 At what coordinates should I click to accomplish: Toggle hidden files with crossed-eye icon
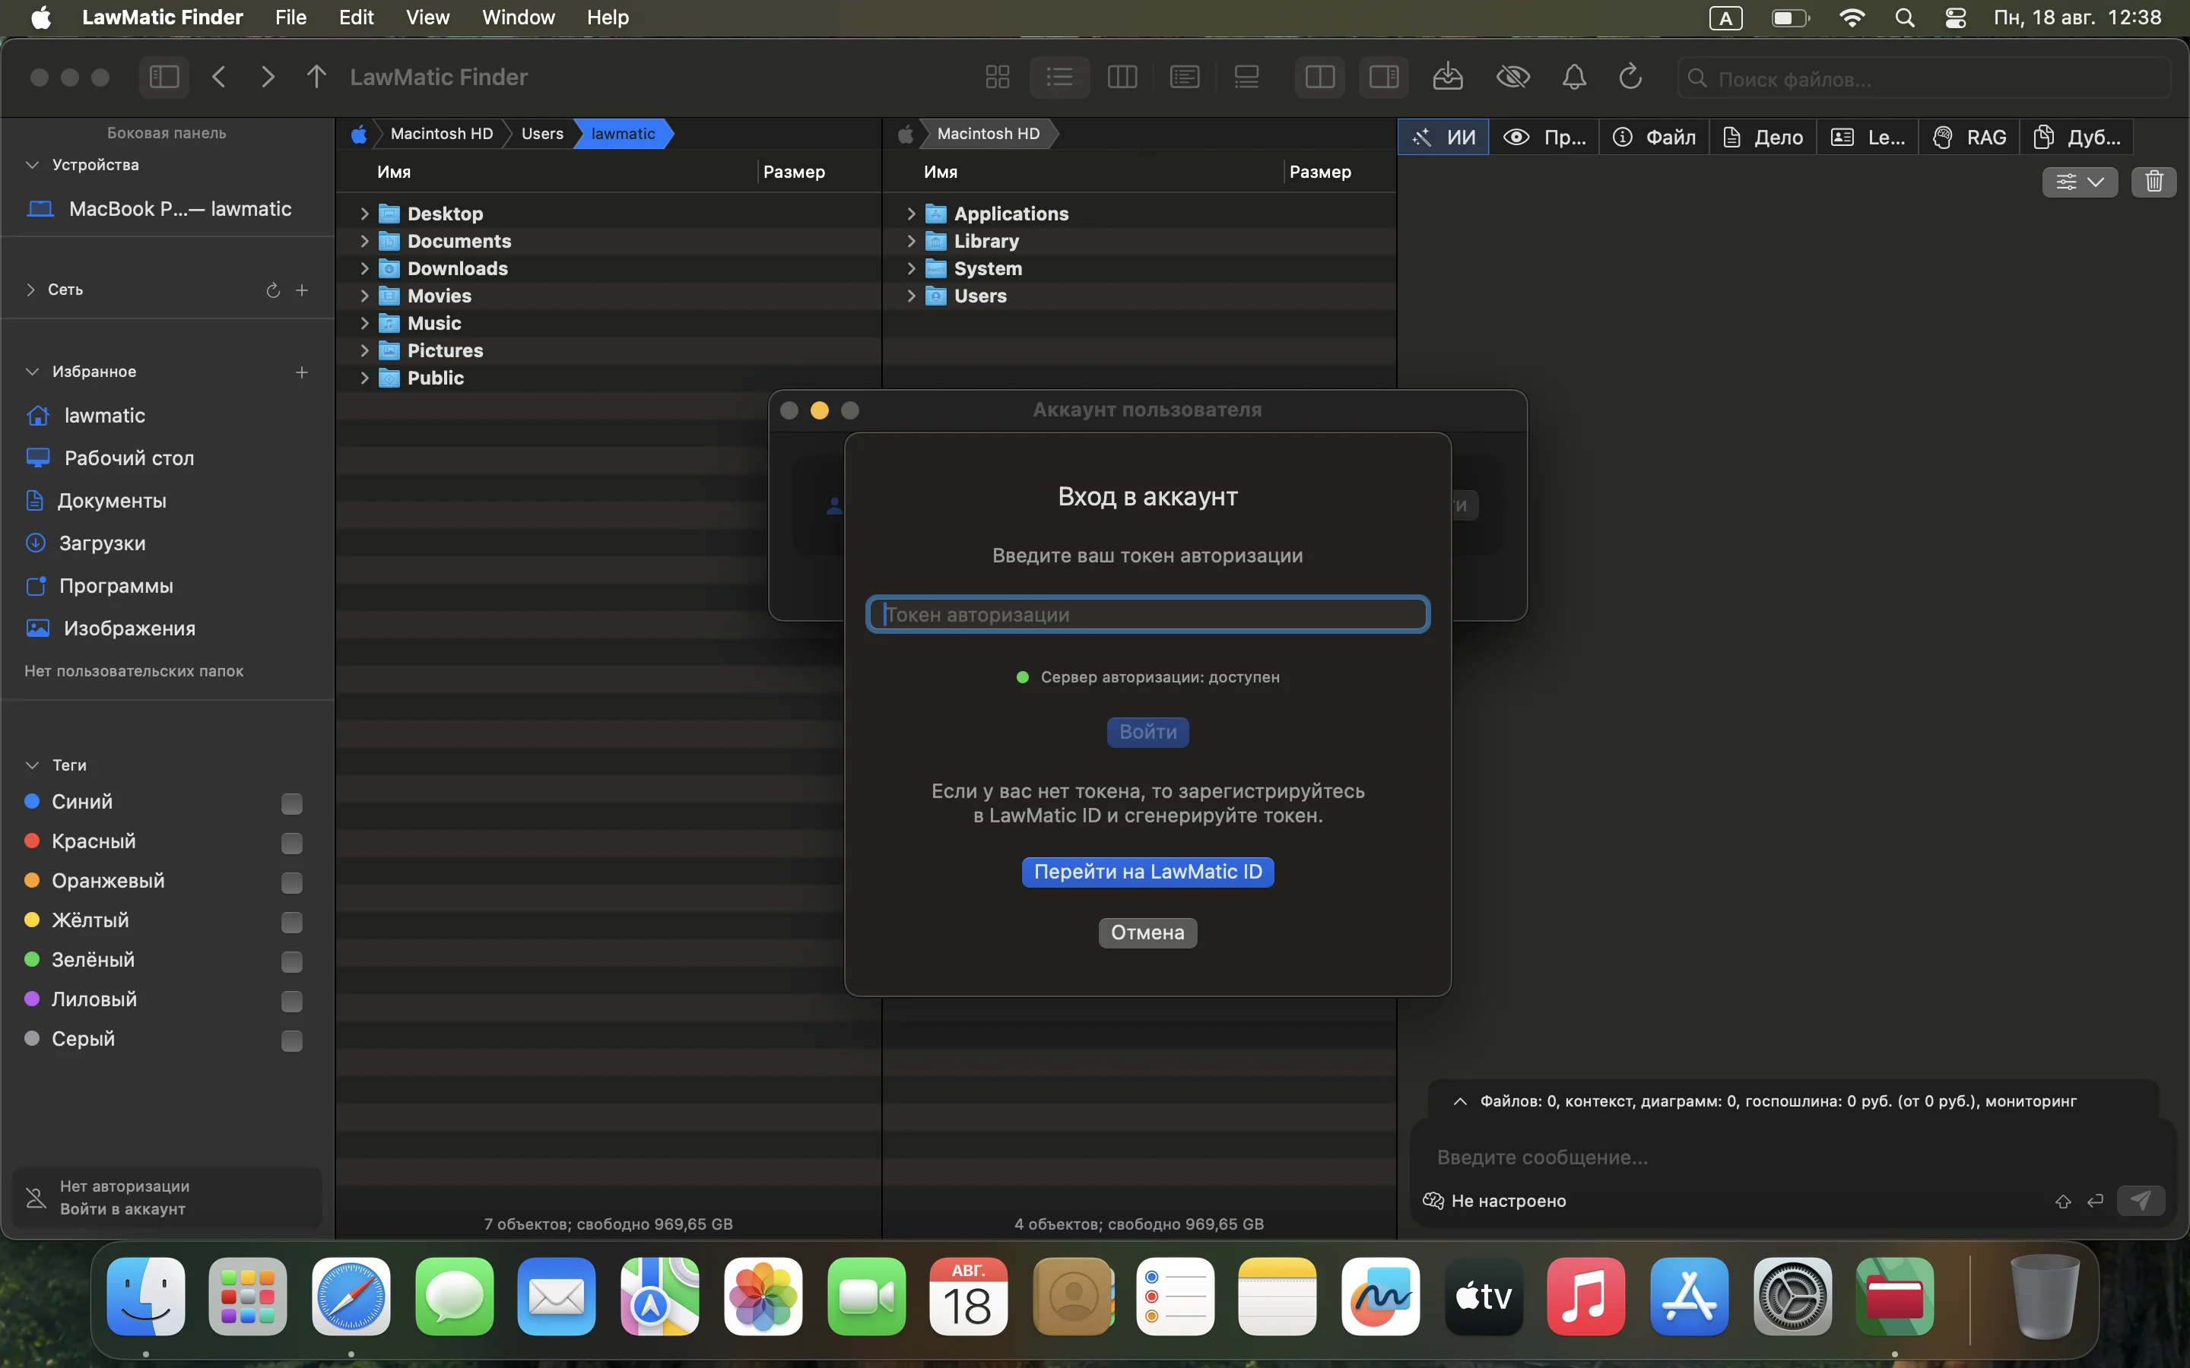[1513, 77]
